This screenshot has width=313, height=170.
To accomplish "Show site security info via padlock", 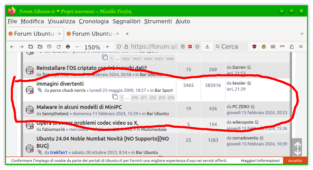I will 126,47.
